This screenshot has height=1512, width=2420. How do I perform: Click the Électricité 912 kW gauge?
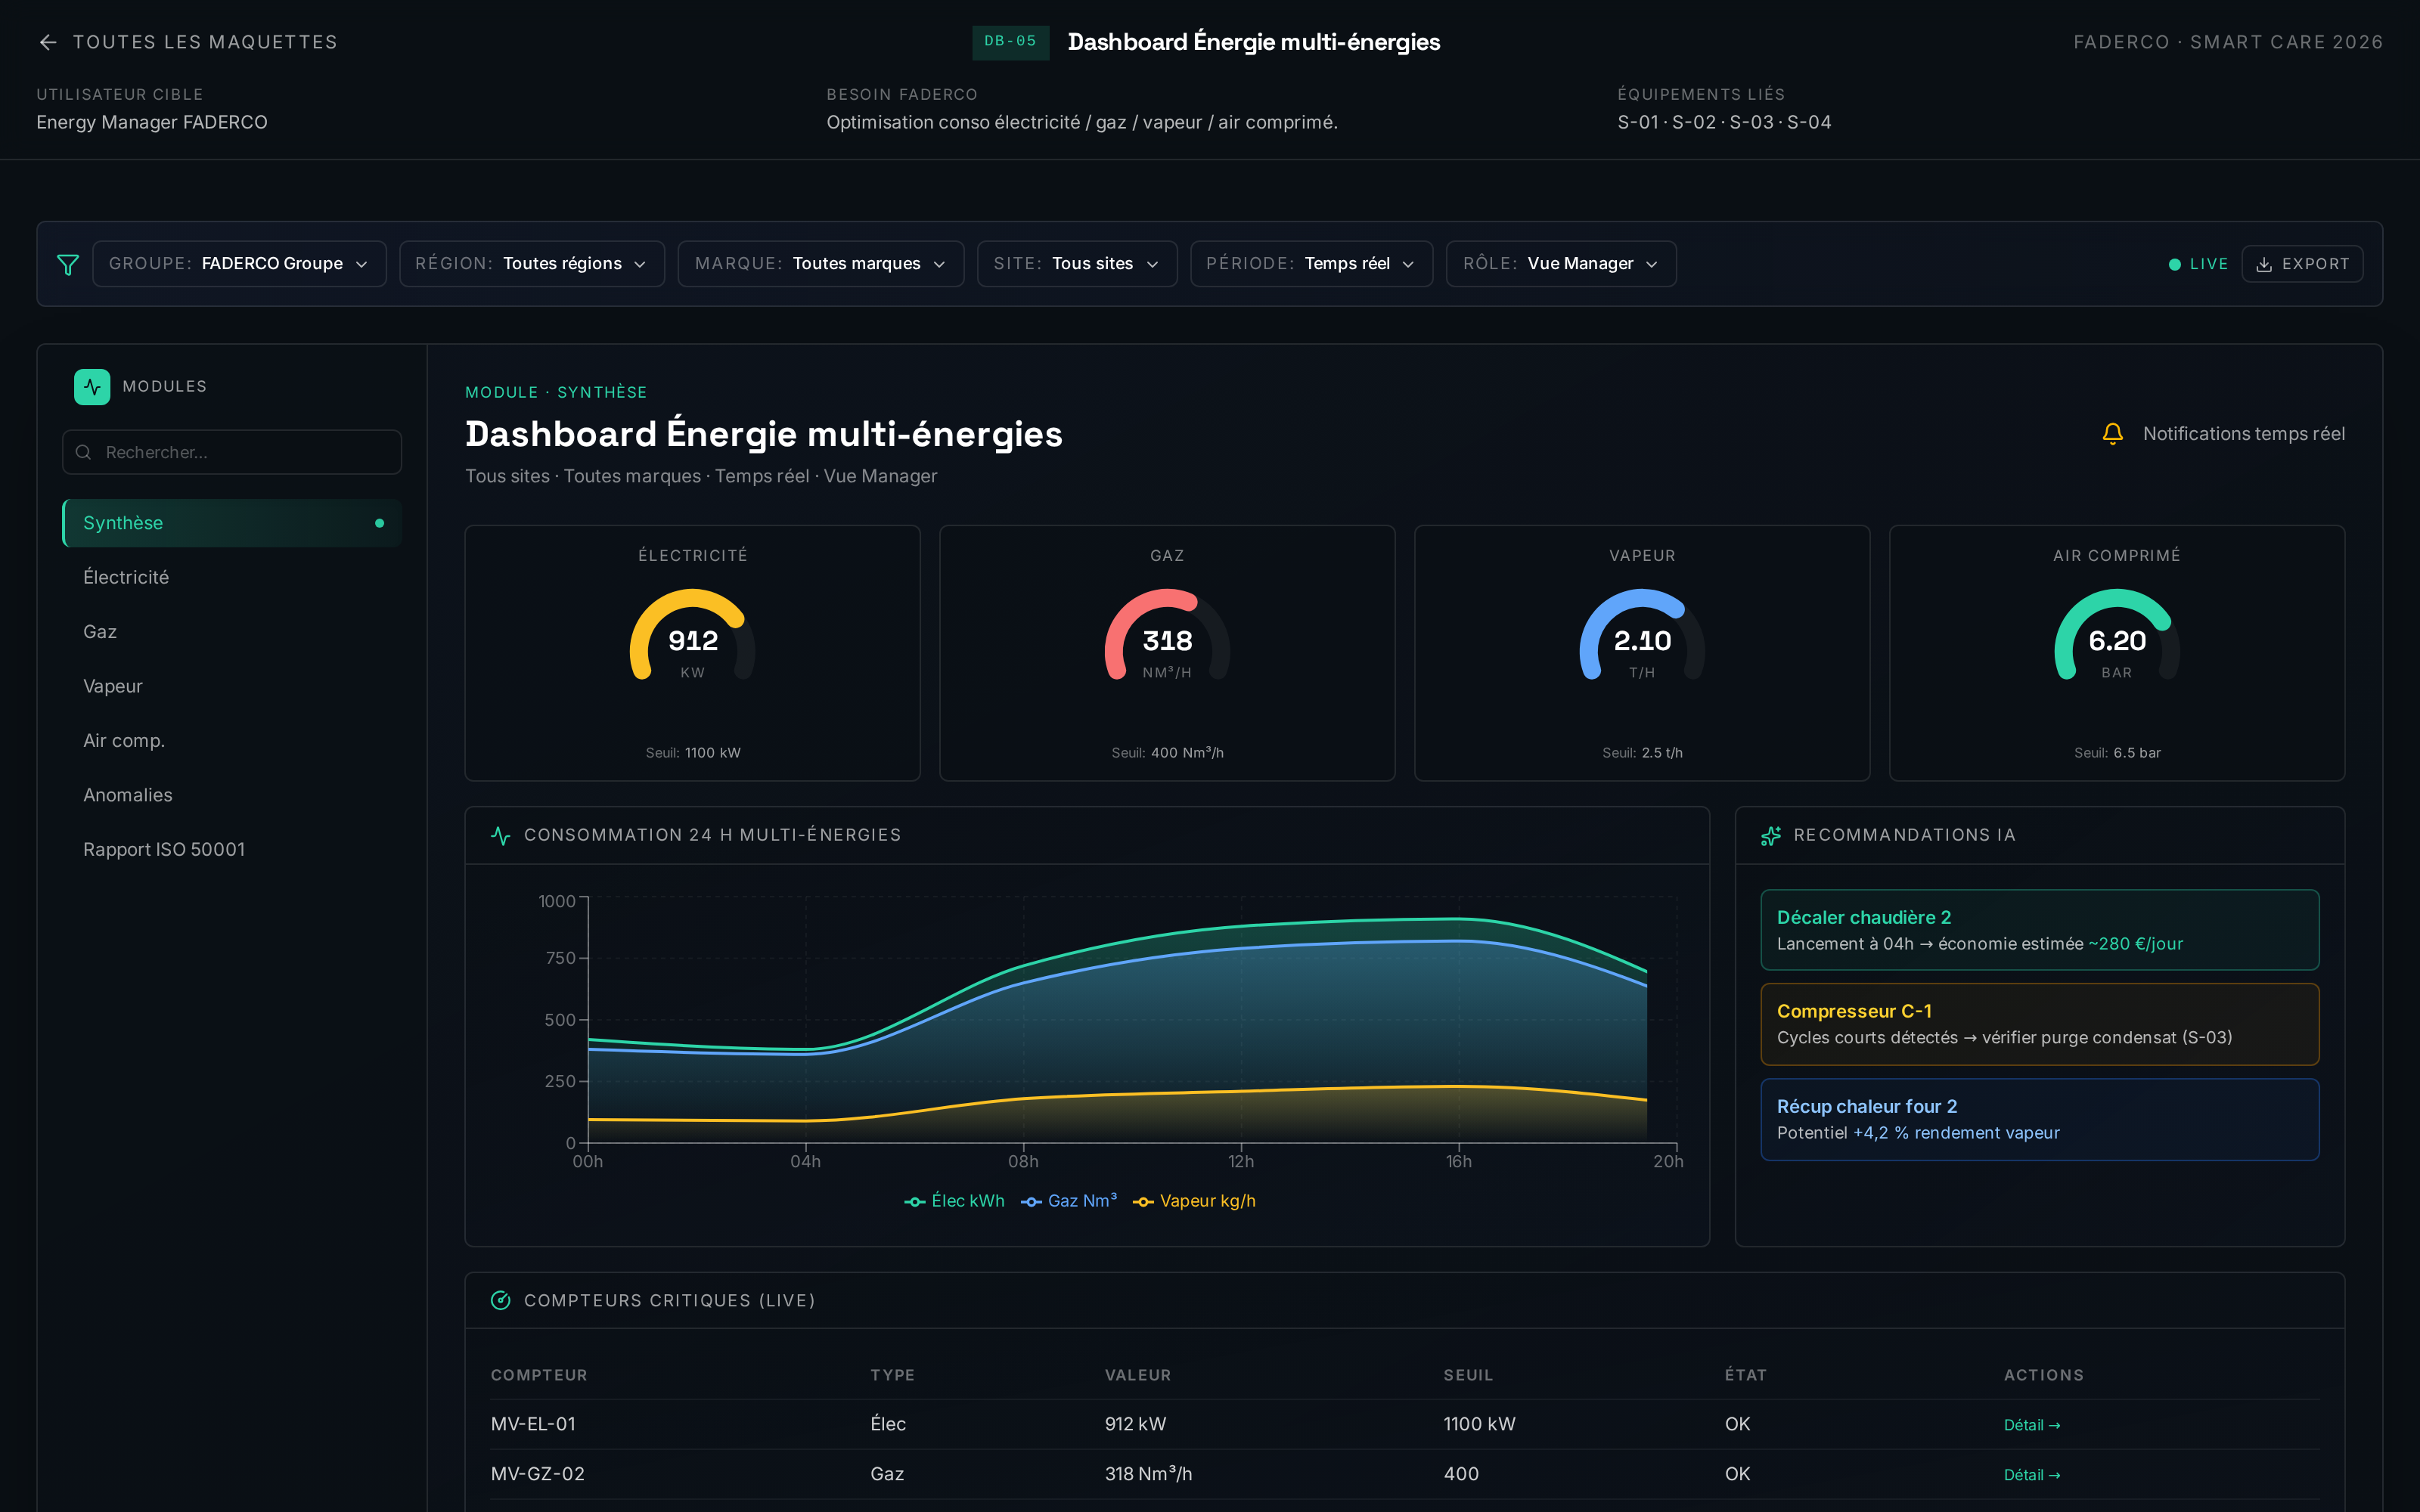click(693, 636)
